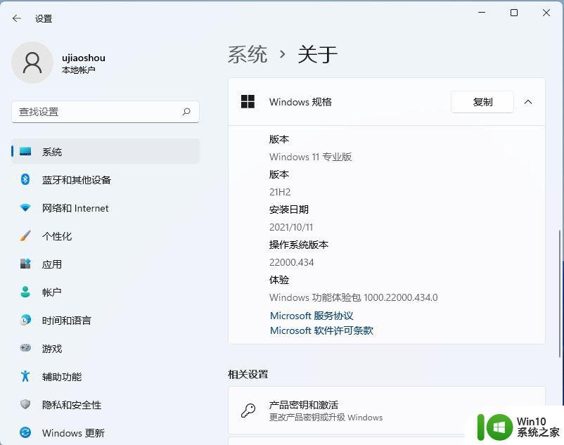Click the user avatar picture
The height and width of the screenshot is (445, 564).
pos(32,63)
